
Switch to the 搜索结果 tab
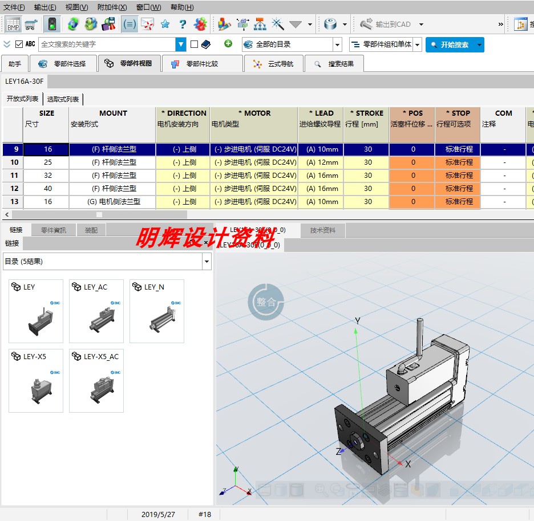pyautogui.click(x=334, y=64)
